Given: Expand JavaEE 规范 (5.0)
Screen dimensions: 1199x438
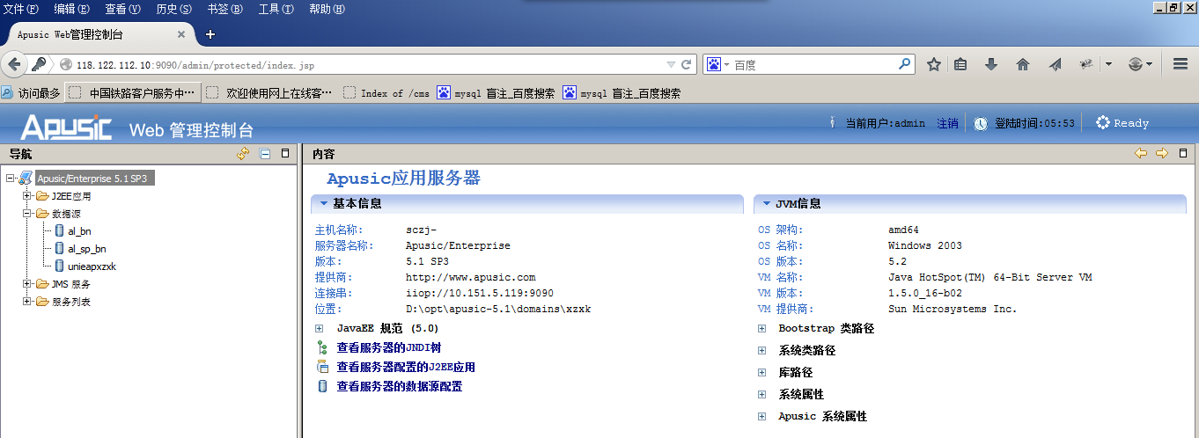Looking at the screenshot, I should pyautogui.click(x=319, y=328).
